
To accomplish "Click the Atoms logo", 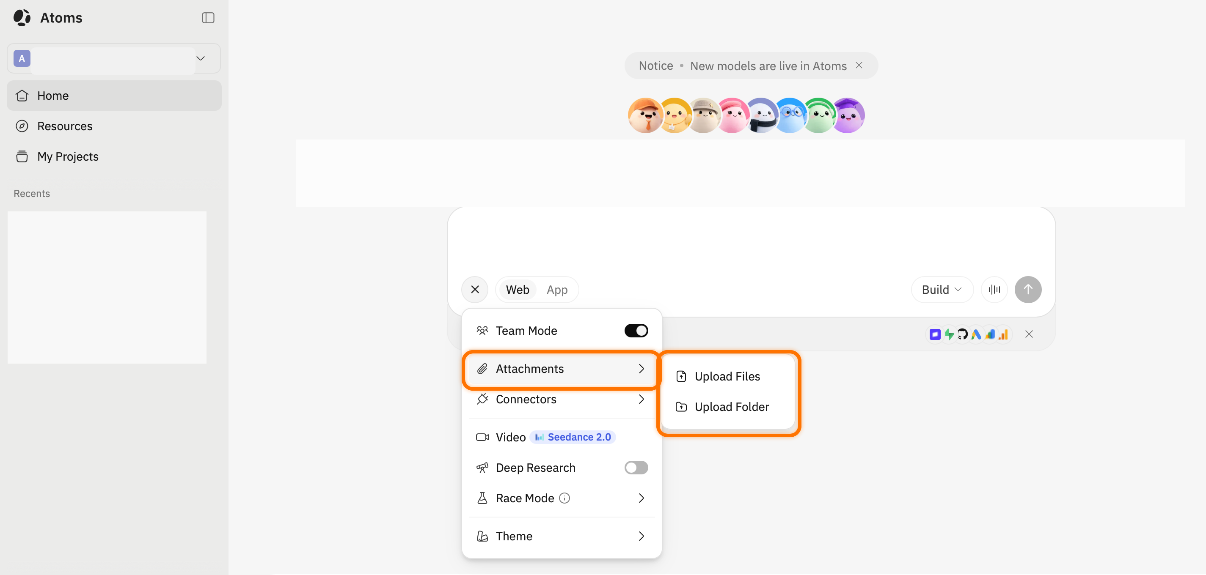I will (22, 18).
